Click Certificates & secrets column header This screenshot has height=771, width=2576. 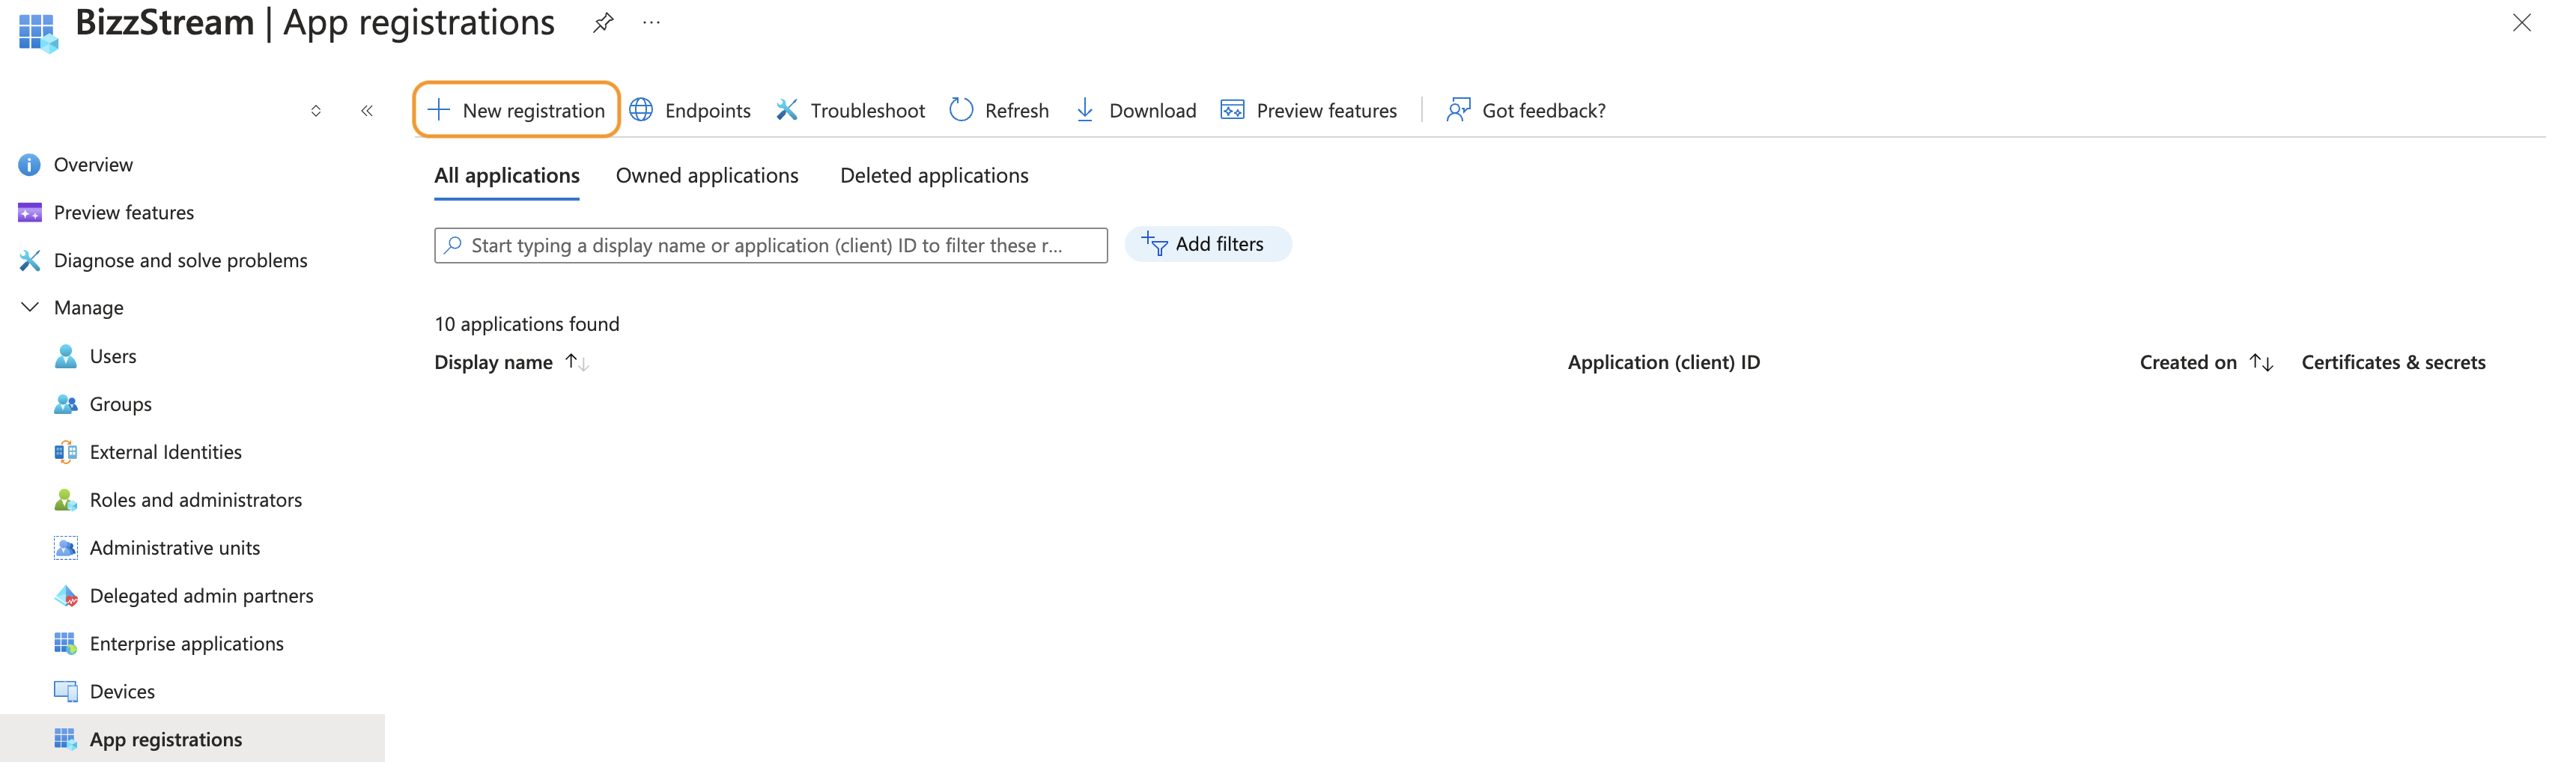click(2393, 363)
